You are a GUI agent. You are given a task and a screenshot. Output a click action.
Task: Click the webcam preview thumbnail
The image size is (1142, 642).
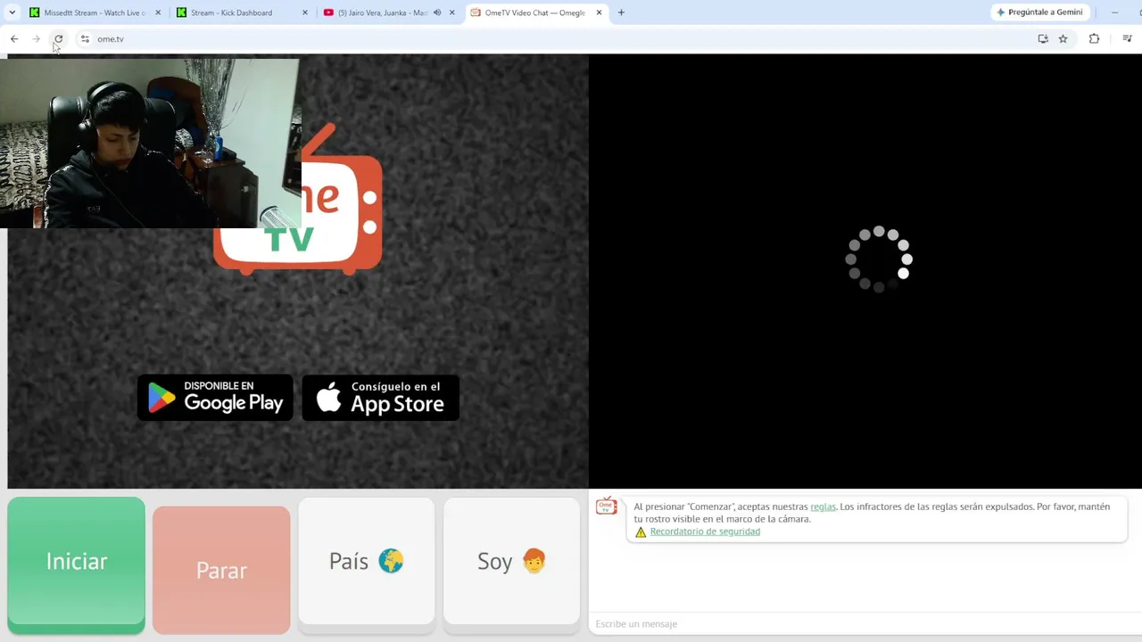(x=150, y=144)
